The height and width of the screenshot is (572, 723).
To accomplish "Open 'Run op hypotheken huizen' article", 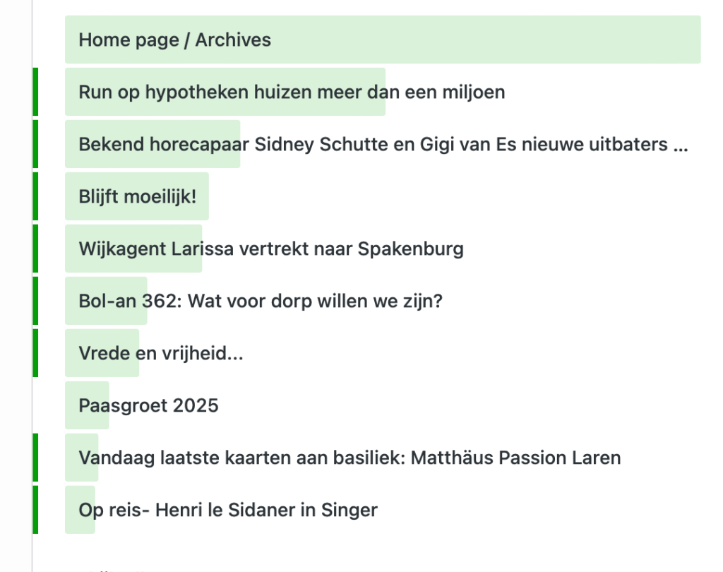I will point(291,92).
